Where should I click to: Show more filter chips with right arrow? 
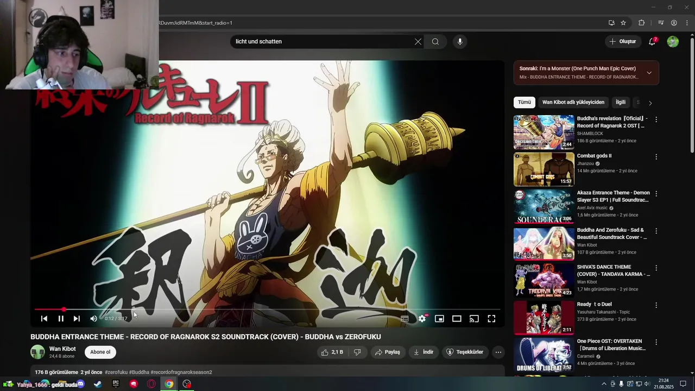[650, 103]
